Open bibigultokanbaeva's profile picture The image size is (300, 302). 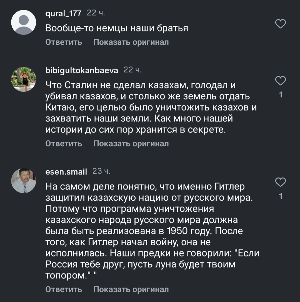point(24,79)
